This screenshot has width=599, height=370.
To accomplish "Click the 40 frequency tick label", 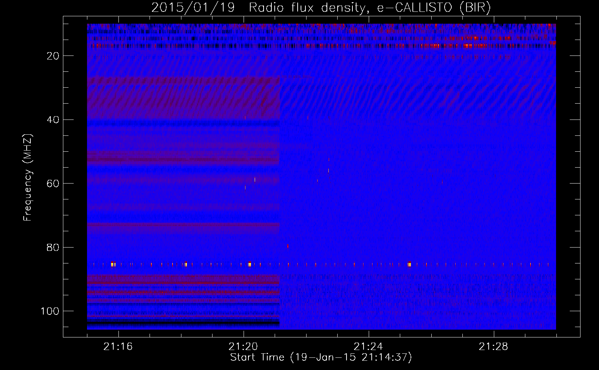I will coord(53,120).
